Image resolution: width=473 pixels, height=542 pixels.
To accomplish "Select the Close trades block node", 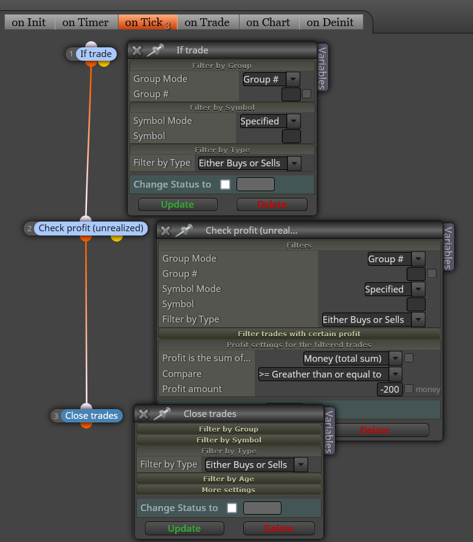I will click(x=91, y=416).
